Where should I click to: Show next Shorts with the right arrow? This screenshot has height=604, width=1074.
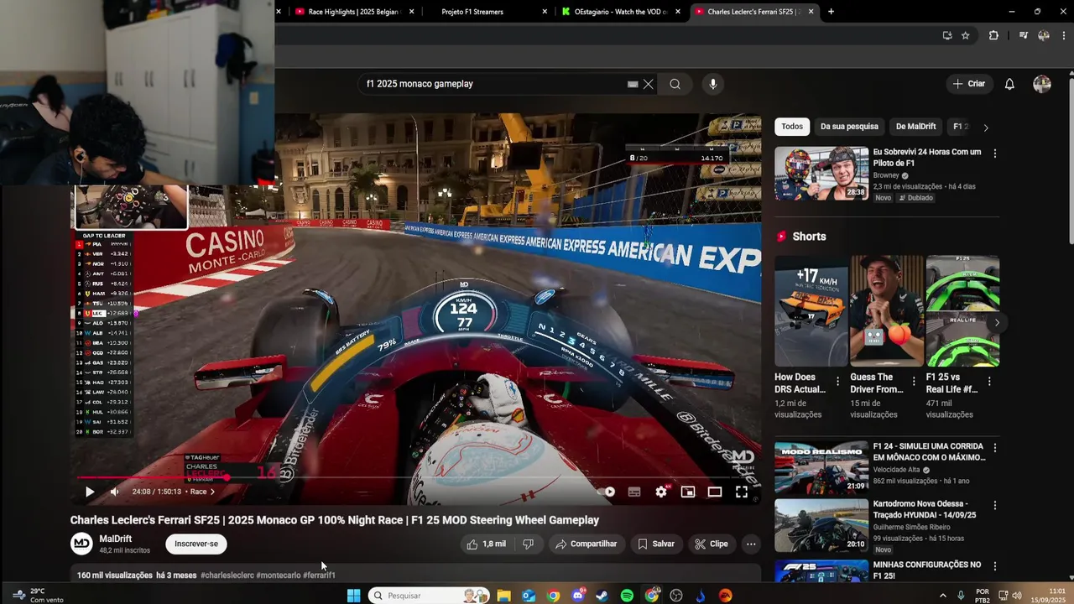(x=997, y=322)
